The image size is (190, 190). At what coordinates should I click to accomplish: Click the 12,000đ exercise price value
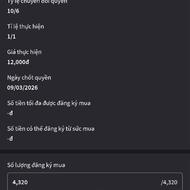point(18,62)
